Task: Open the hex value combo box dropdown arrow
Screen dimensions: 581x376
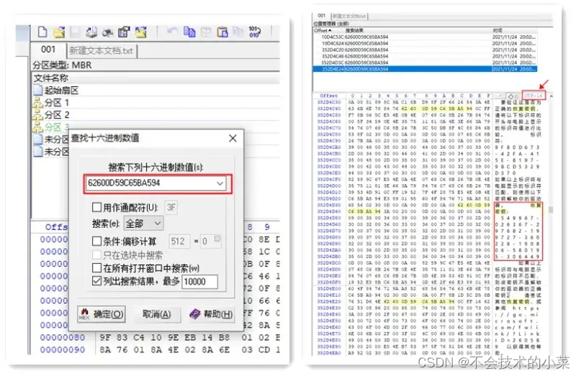Action: (x=220, y=183)
